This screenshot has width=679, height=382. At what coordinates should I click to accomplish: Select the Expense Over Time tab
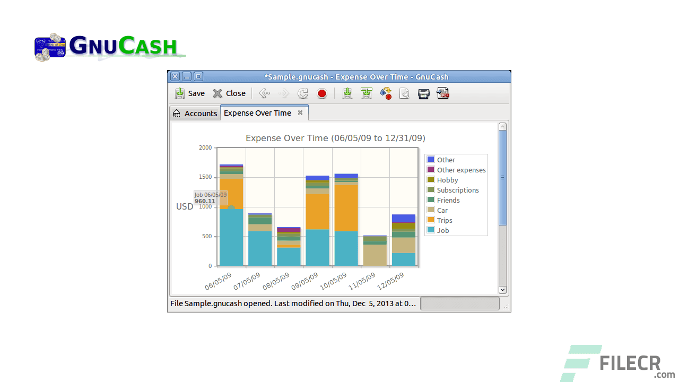coord(257,112)
